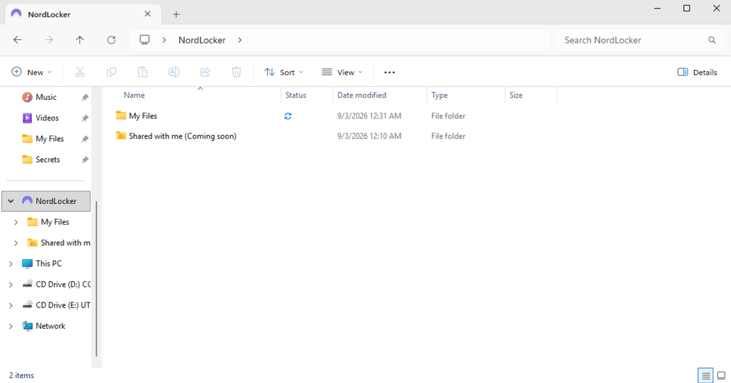Expand CD Drive (E:) tree node
Image resolution: width=731 pixels, height=383 pixels.
[x=11, y=306]
